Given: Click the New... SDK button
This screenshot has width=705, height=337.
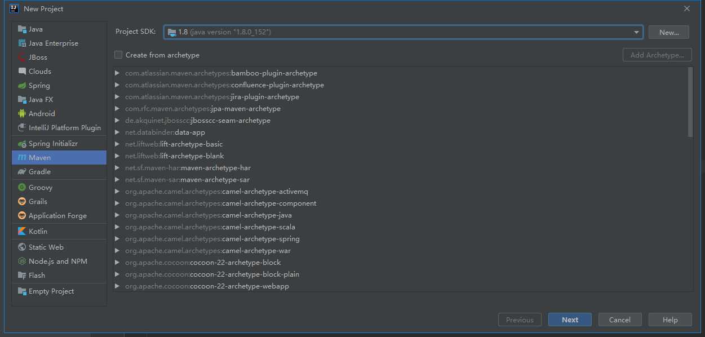Looking at the screenshot, I should [x=669, y=32].
